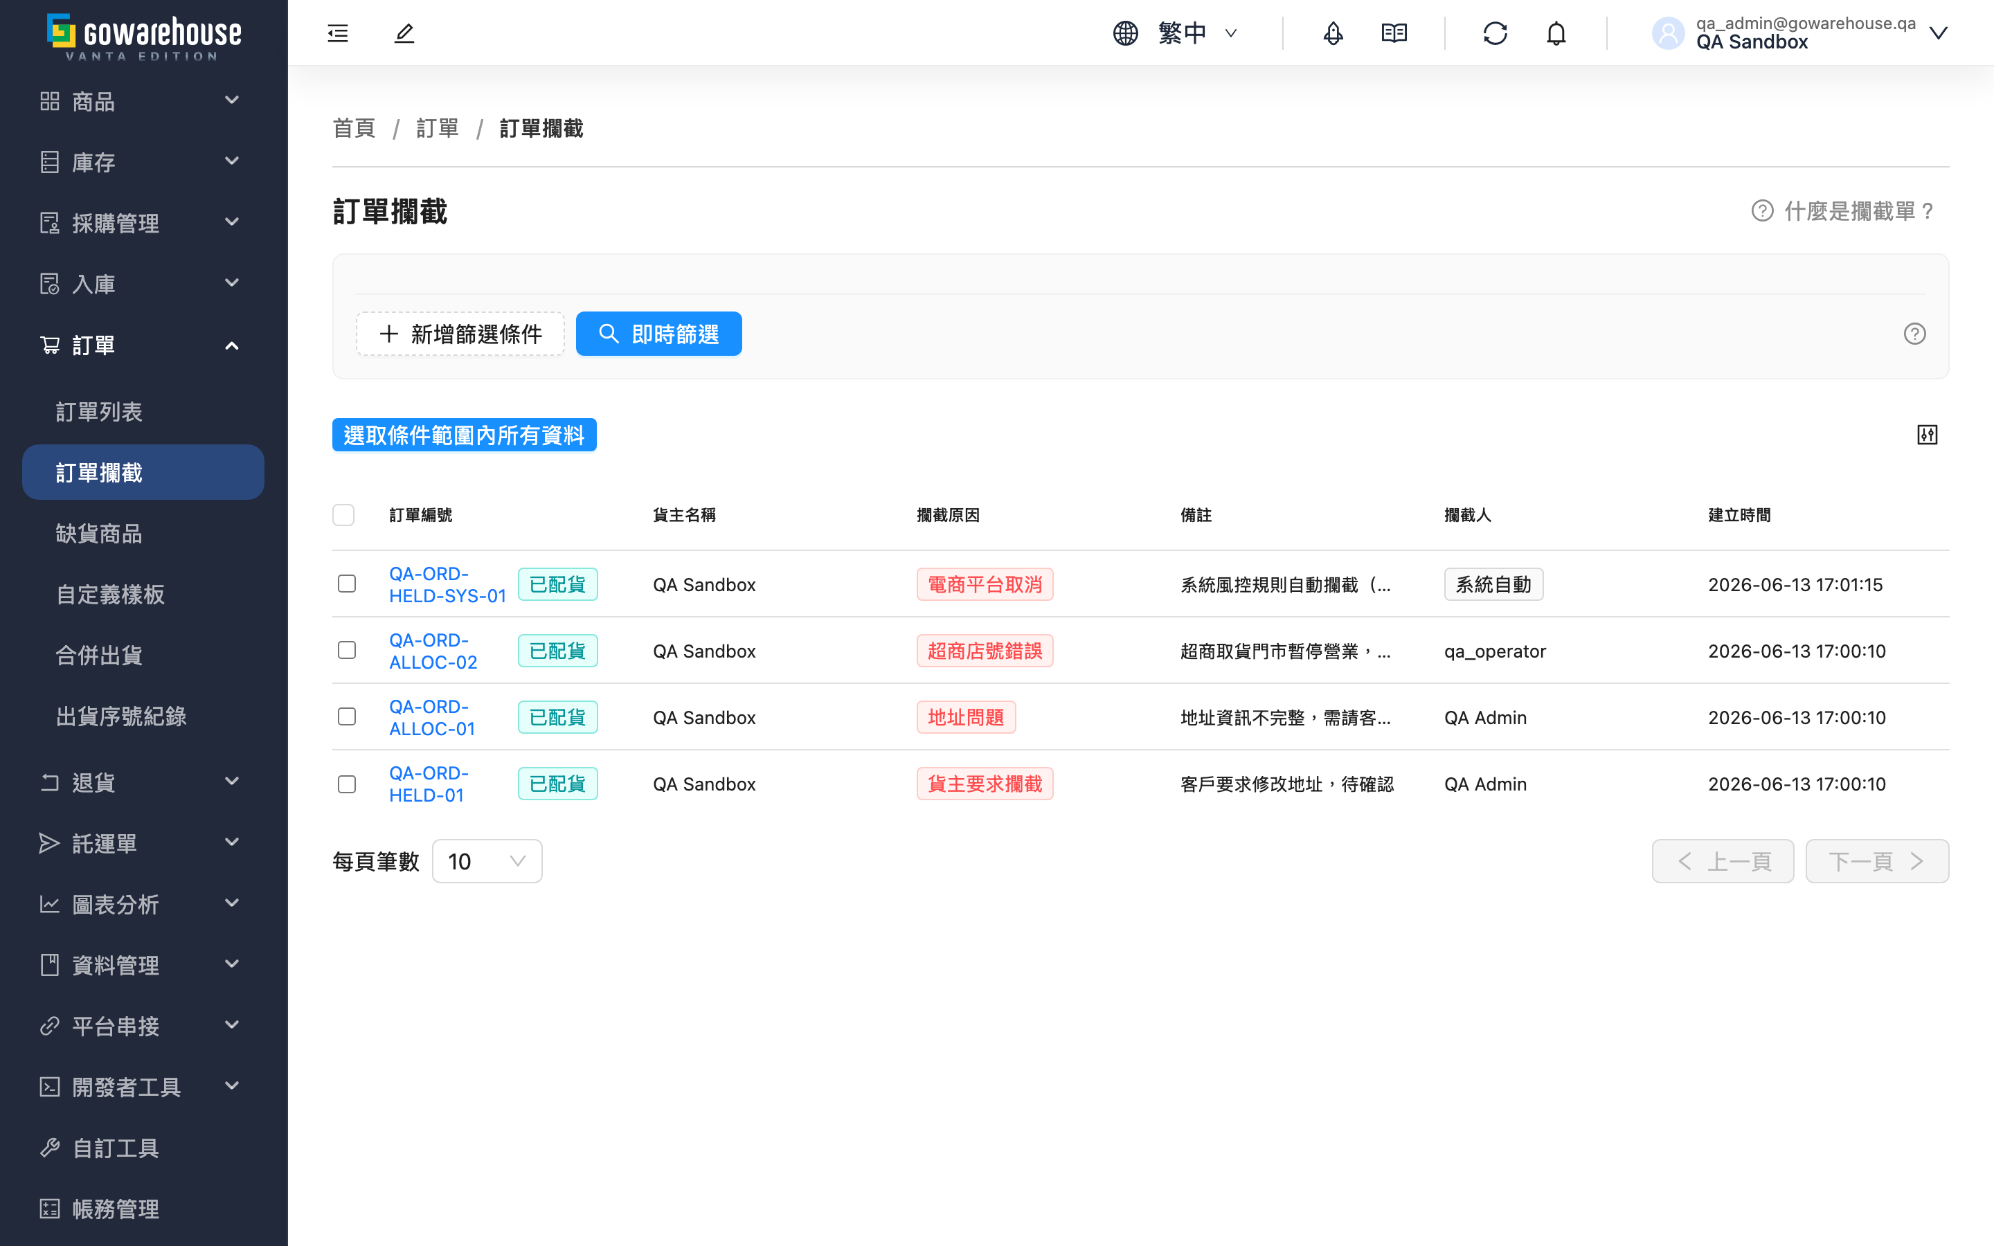Viewport: 1994px width, 1246px height.
Task: Click the 採購管理 icon in sidebar
Action: [x=49, y=222]
